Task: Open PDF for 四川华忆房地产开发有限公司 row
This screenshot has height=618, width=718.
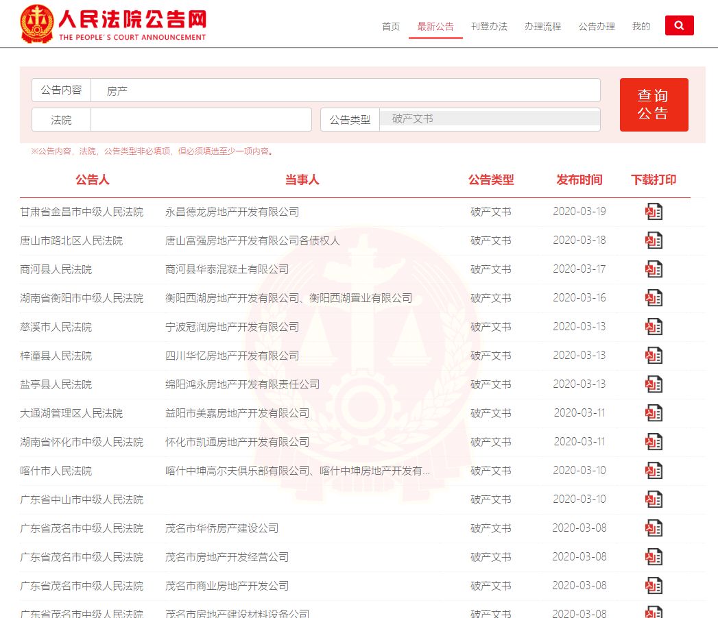Action: click(x=654, y=355)
